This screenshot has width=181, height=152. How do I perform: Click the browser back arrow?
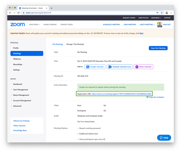pos(10,13)
